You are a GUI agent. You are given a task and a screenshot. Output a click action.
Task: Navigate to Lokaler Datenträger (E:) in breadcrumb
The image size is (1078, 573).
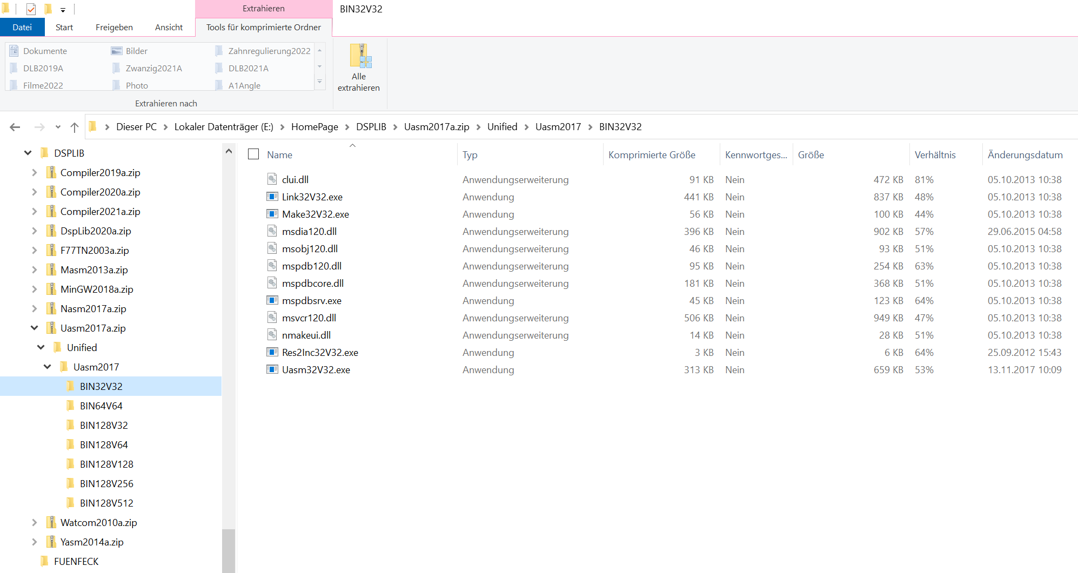tap(224, 127)
